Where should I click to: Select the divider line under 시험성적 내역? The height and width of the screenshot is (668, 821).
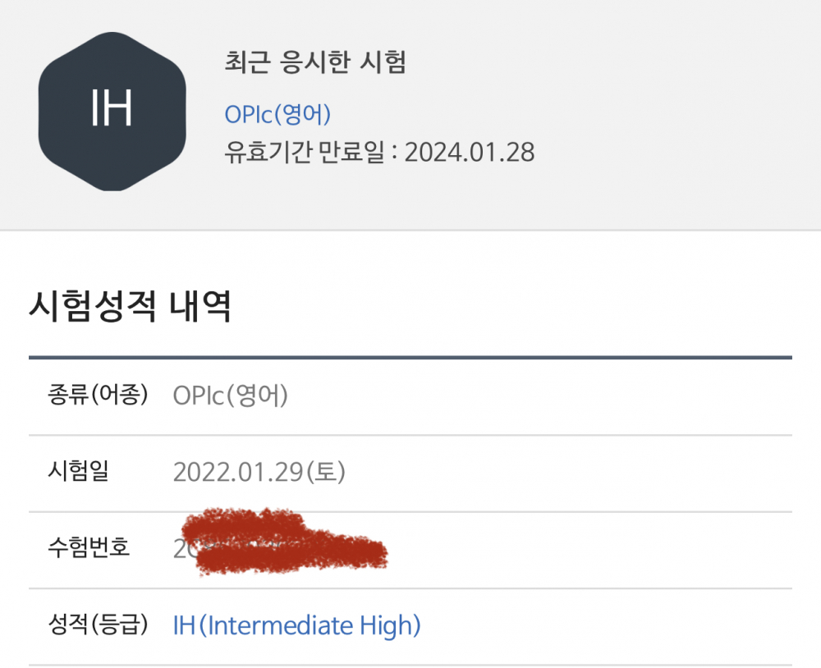coord(410,356)
